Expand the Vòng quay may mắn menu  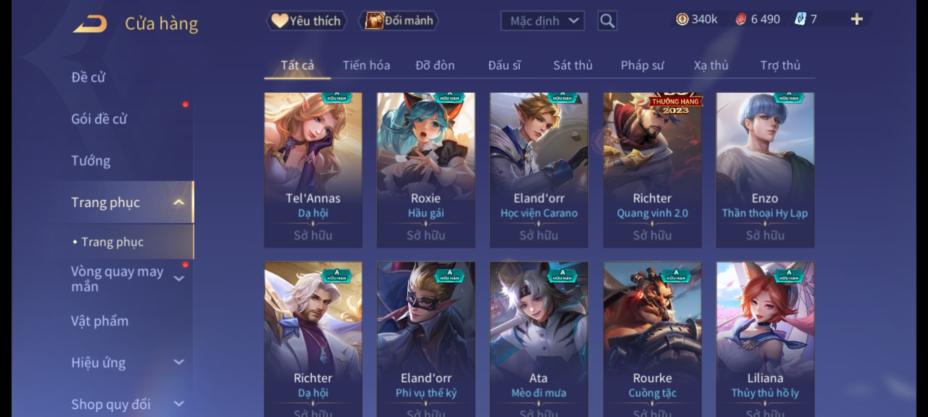click(179, 278)
